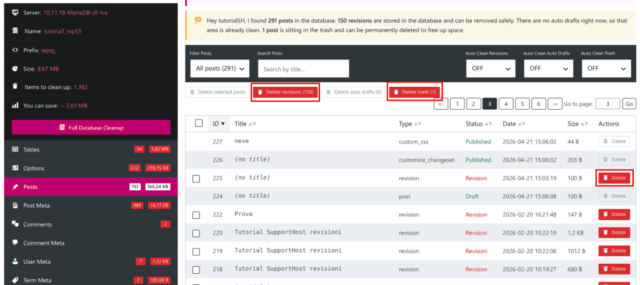Image resolution: width=640 pixels, height=285 pixels.
Task: Jump to page 2
Action: coord(474,104)
